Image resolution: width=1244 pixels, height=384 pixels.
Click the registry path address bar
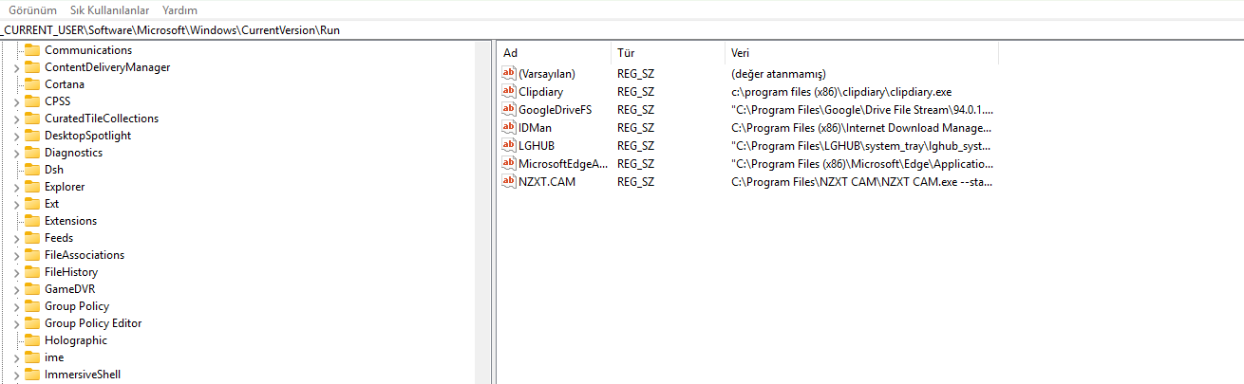[x=622, y=30]
